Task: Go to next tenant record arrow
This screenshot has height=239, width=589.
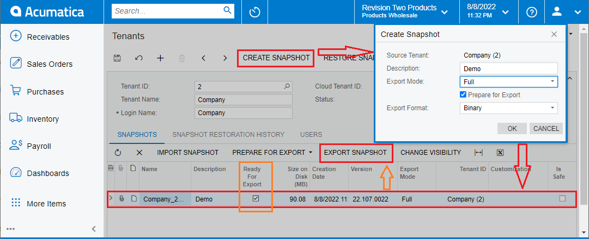Action: coord(225,58)
